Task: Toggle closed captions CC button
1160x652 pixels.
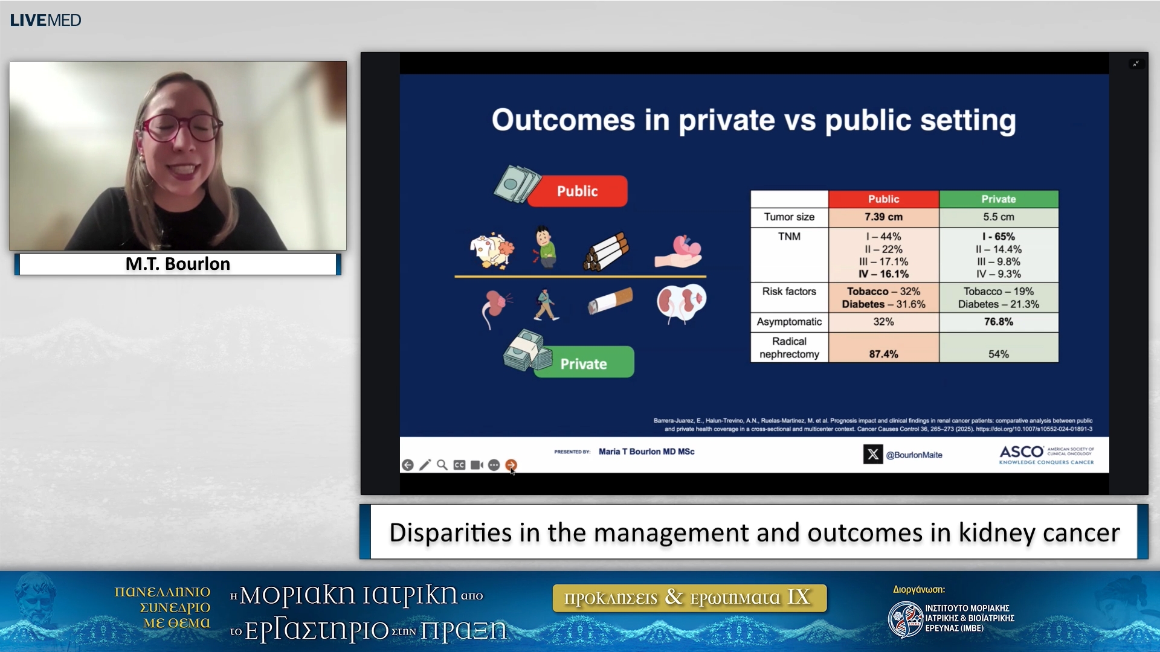Action: 459,465
